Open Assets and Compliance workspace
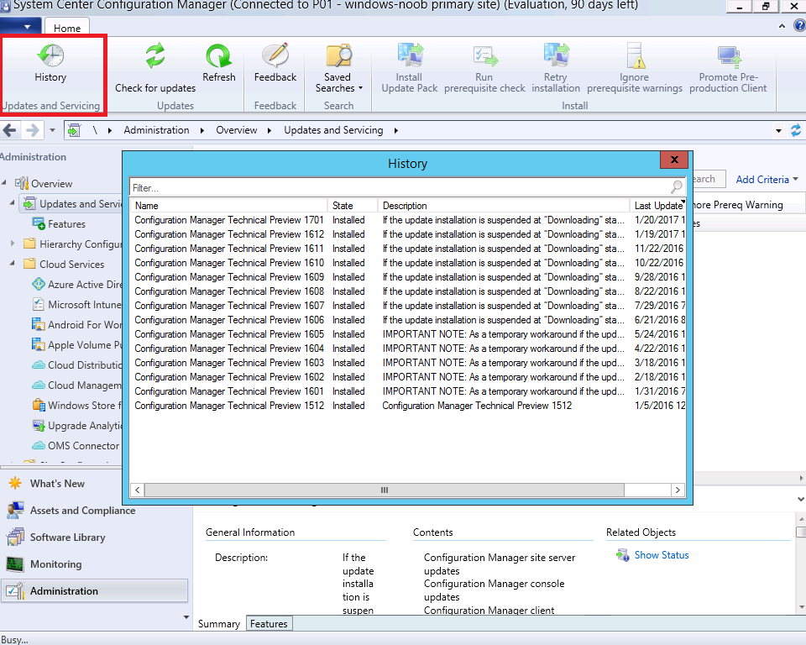Viewport: 806px width, 645px height. point(82,511)
